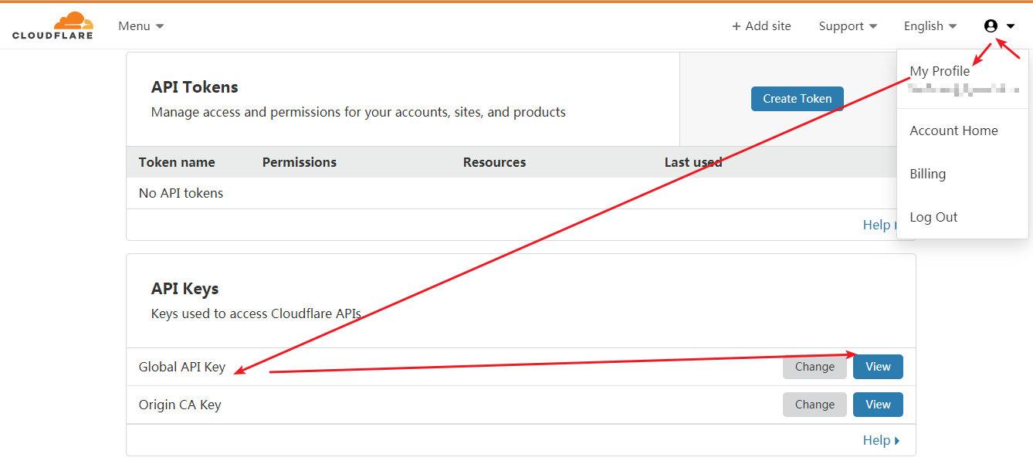Click the Permissions column header
This screenshot has height=471, width=1033.
[x=300, y=162]
